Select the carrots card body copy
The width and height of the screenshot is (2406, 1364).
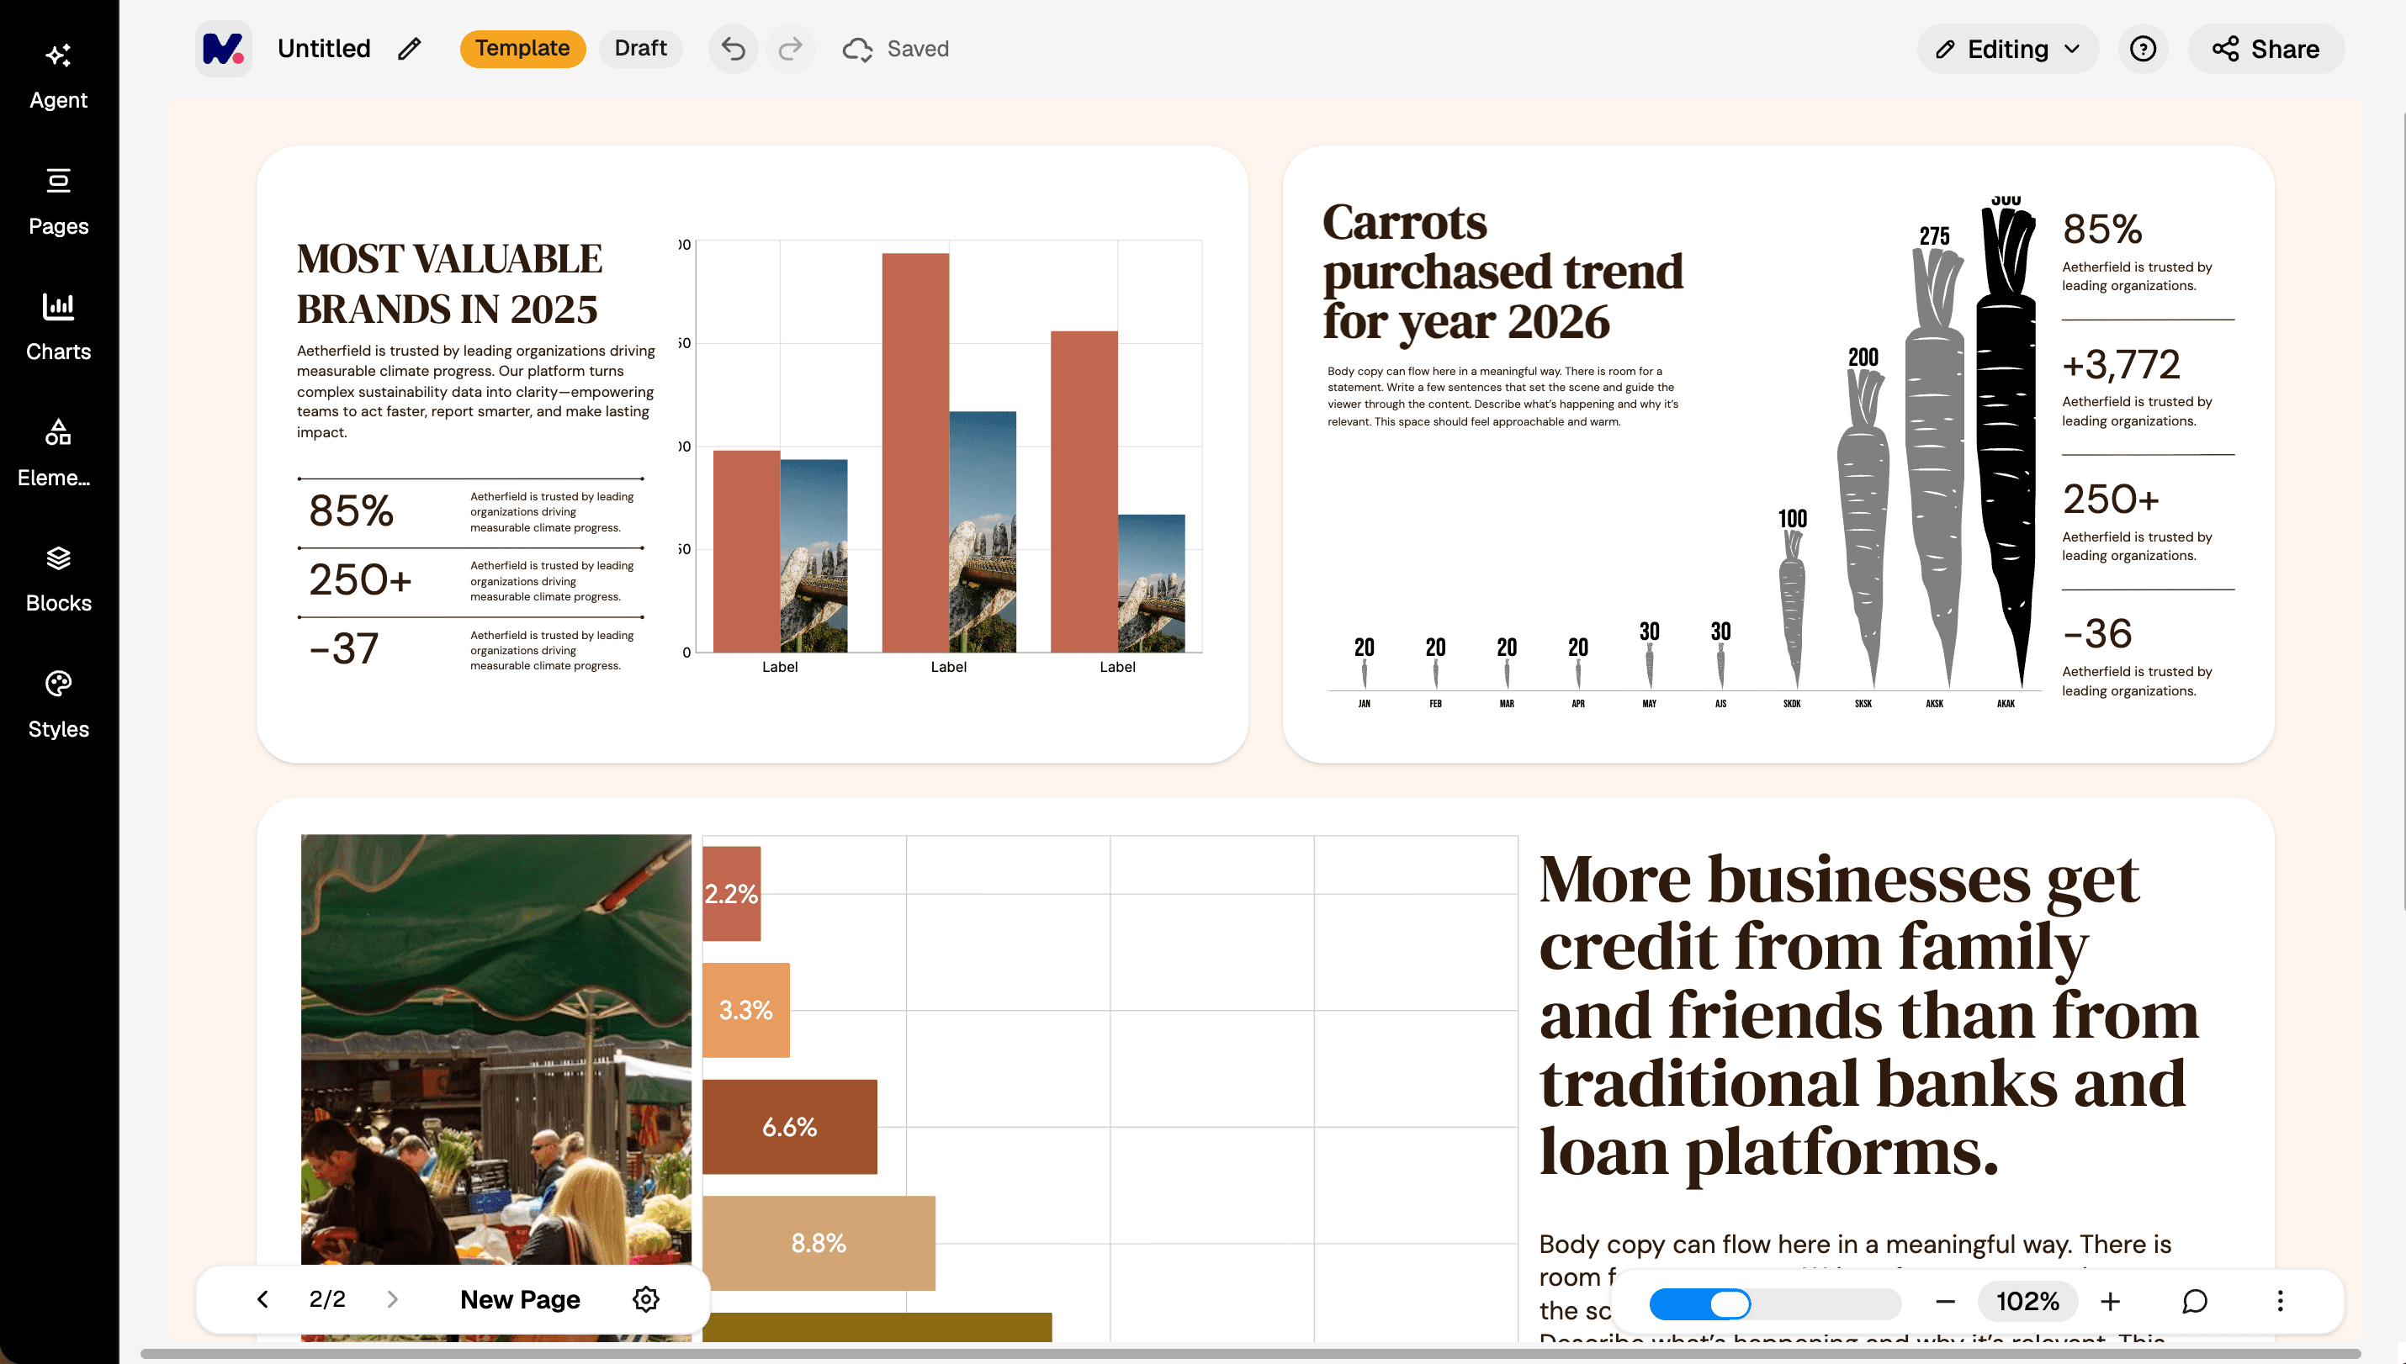1502,396
